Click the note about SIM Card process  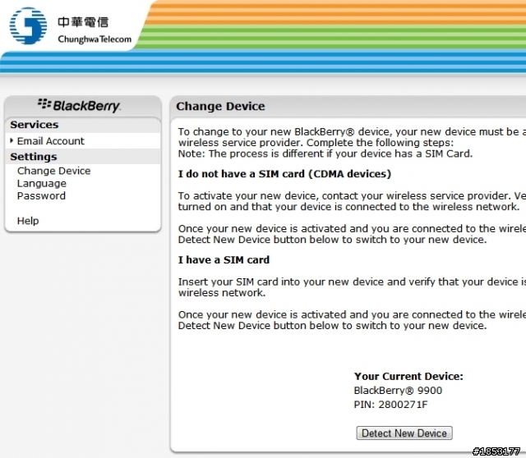point(325,153)
